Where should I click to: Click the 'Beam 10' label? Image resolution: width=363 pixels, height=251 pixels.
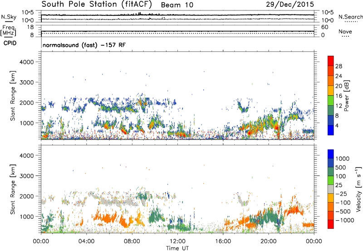coord(177,5)
